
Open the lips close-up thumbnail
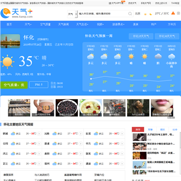162,108
